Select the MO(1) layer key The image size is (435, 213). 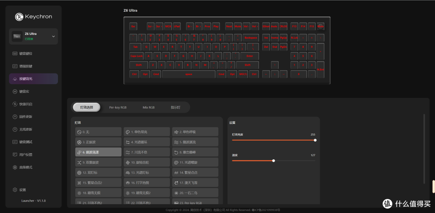pos(243,74)
